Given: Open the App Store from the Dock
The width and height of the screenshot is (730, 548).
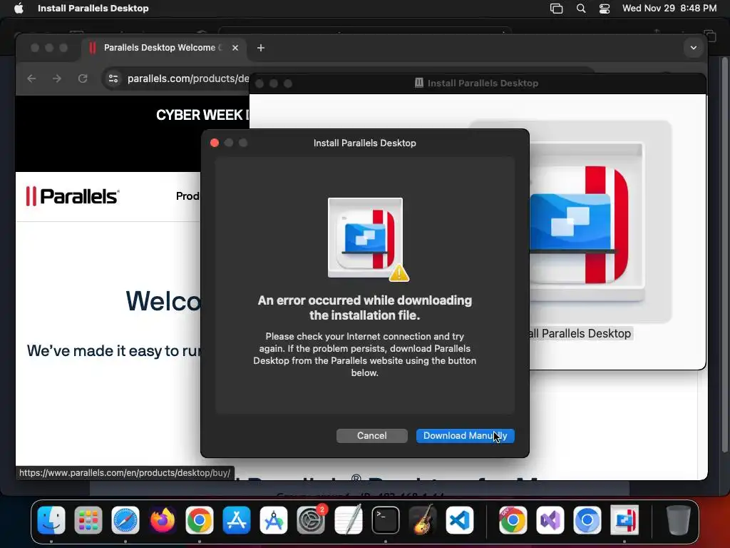Looking at the screenshot, I should [237, 520].
